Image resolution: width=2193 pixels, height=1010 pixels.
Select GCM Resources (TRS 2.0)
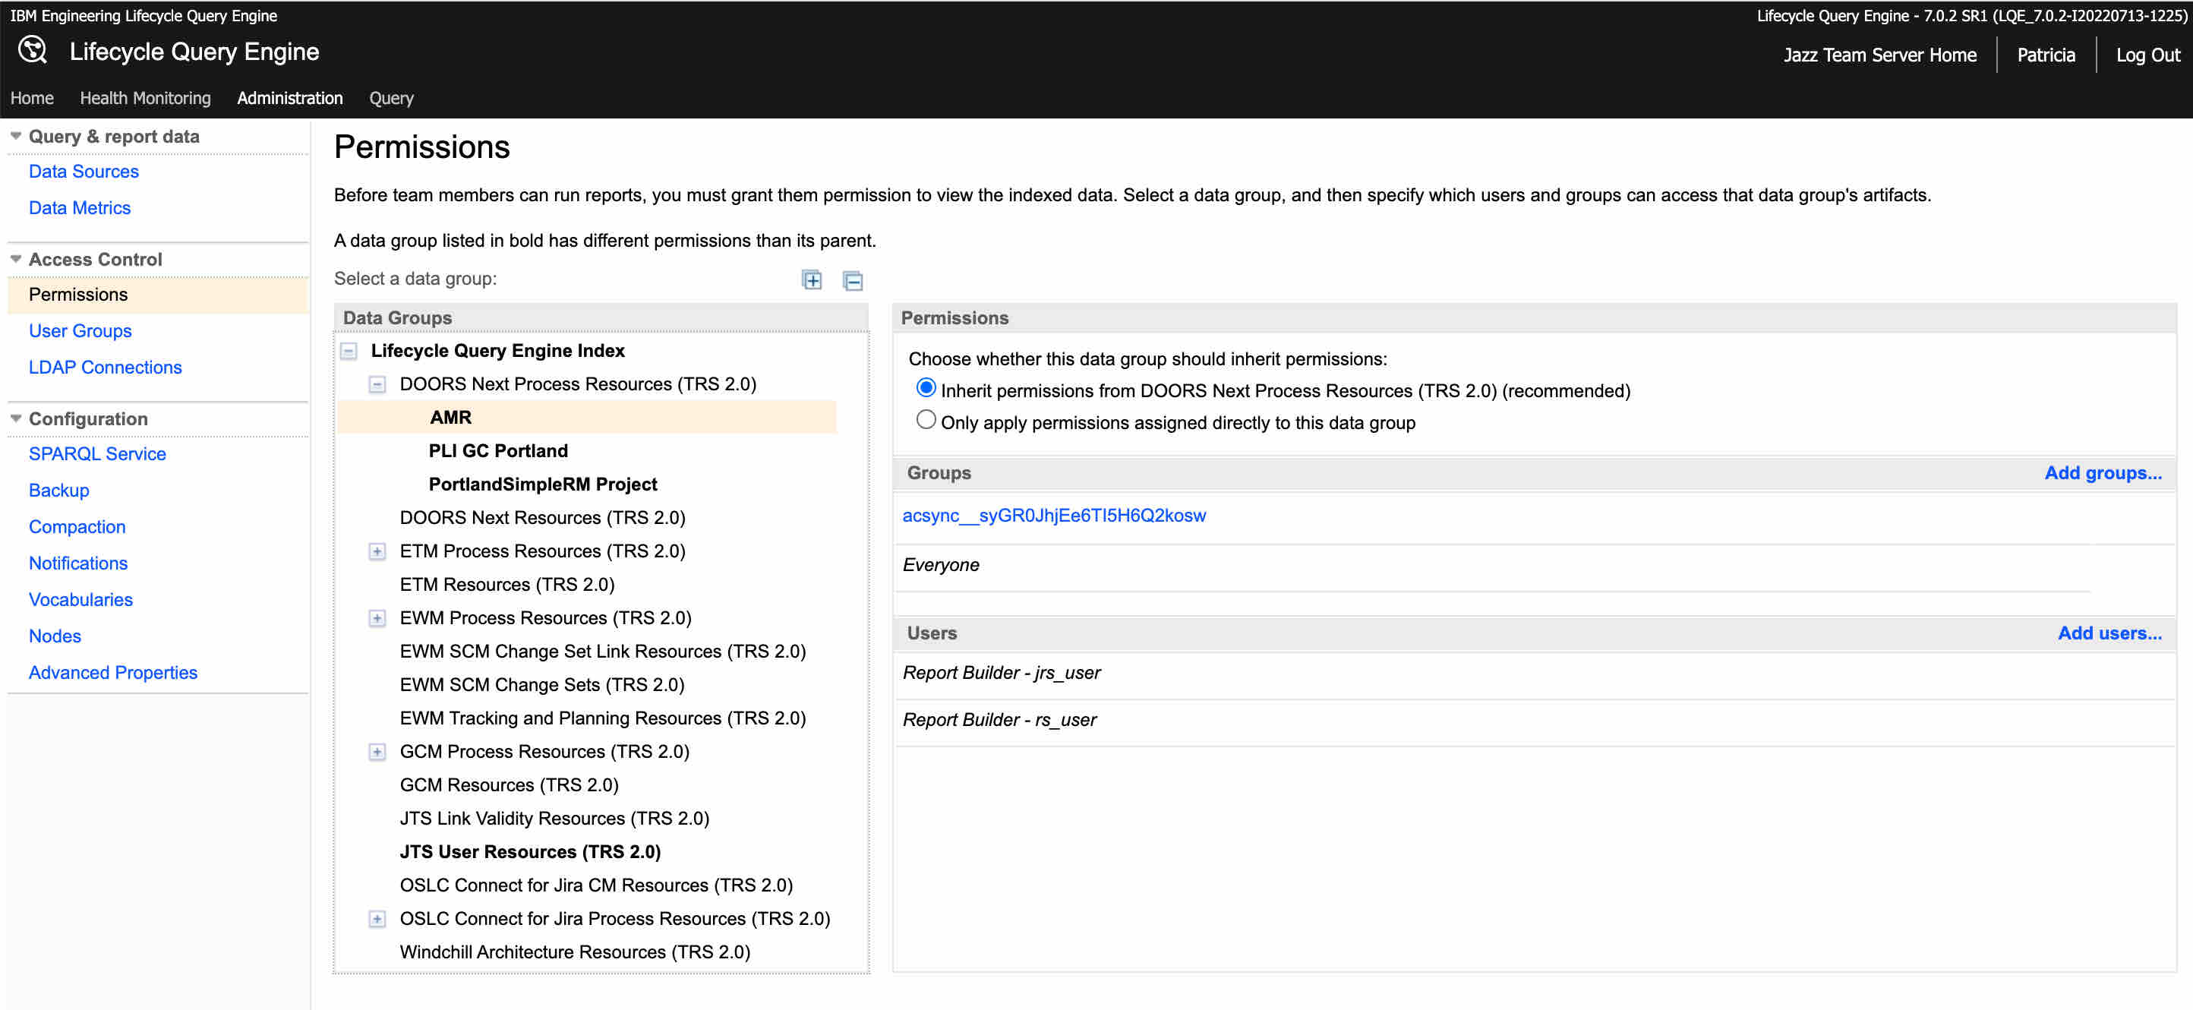509,785
